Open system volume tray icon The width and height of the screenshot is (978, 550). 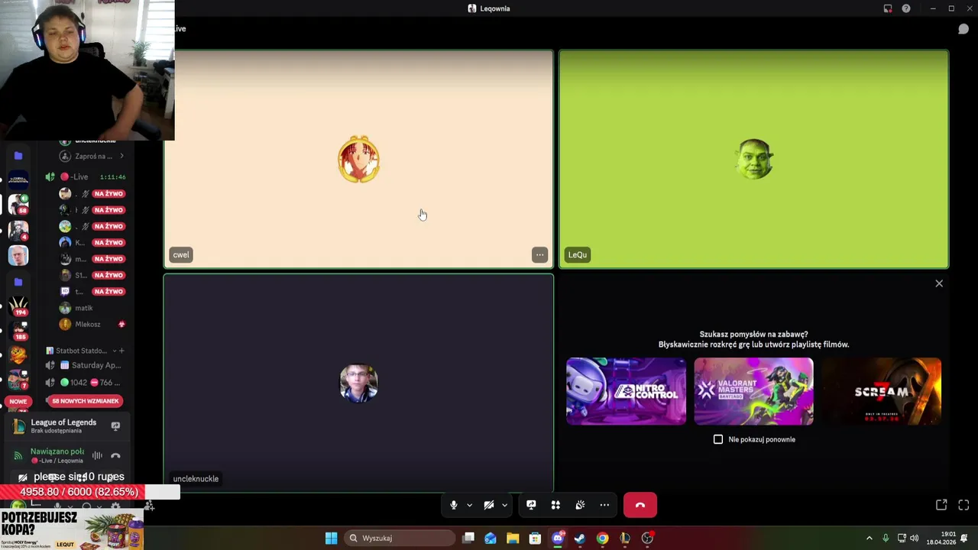[915, 538]
